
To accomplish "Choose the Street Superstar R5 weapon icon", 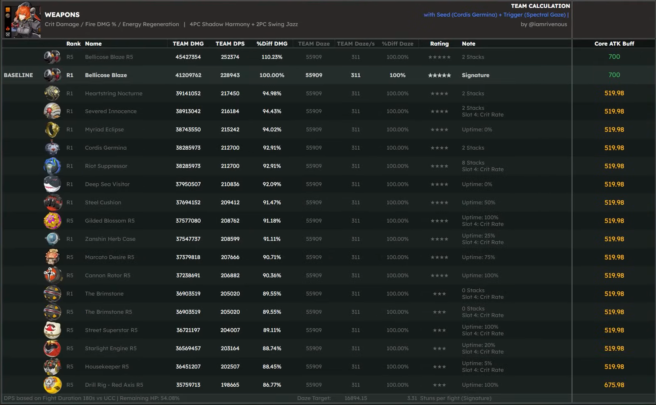I will pos(52,330).
